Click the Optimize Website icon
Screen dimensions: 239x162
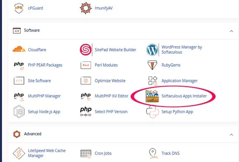click(x=86, y=81)
